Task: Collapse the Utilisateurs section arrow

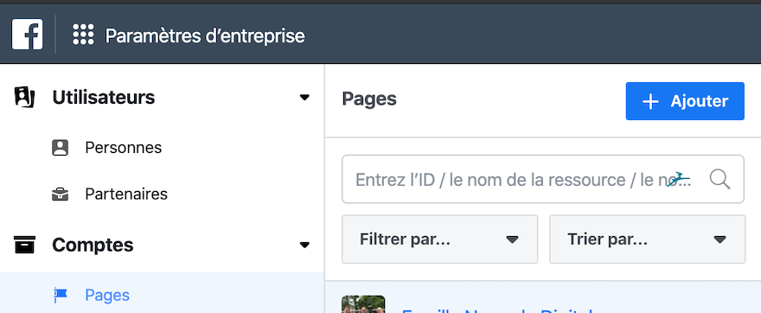Action: pyautogui.click(x=304, y=98)
